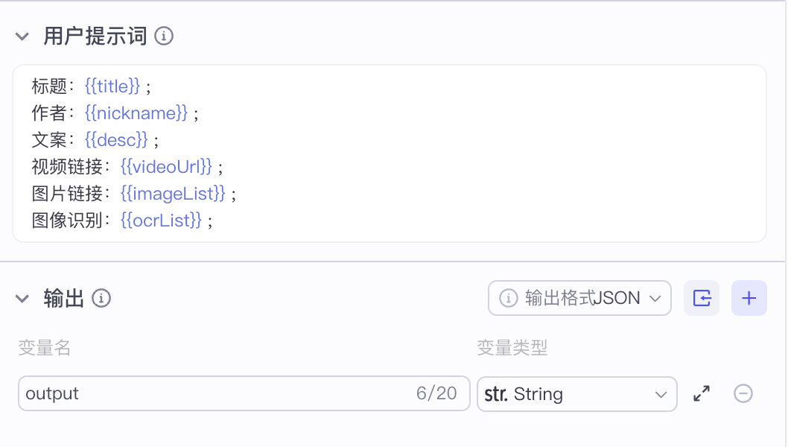Click the info icon beside 用户提示词

coord(164,36)
